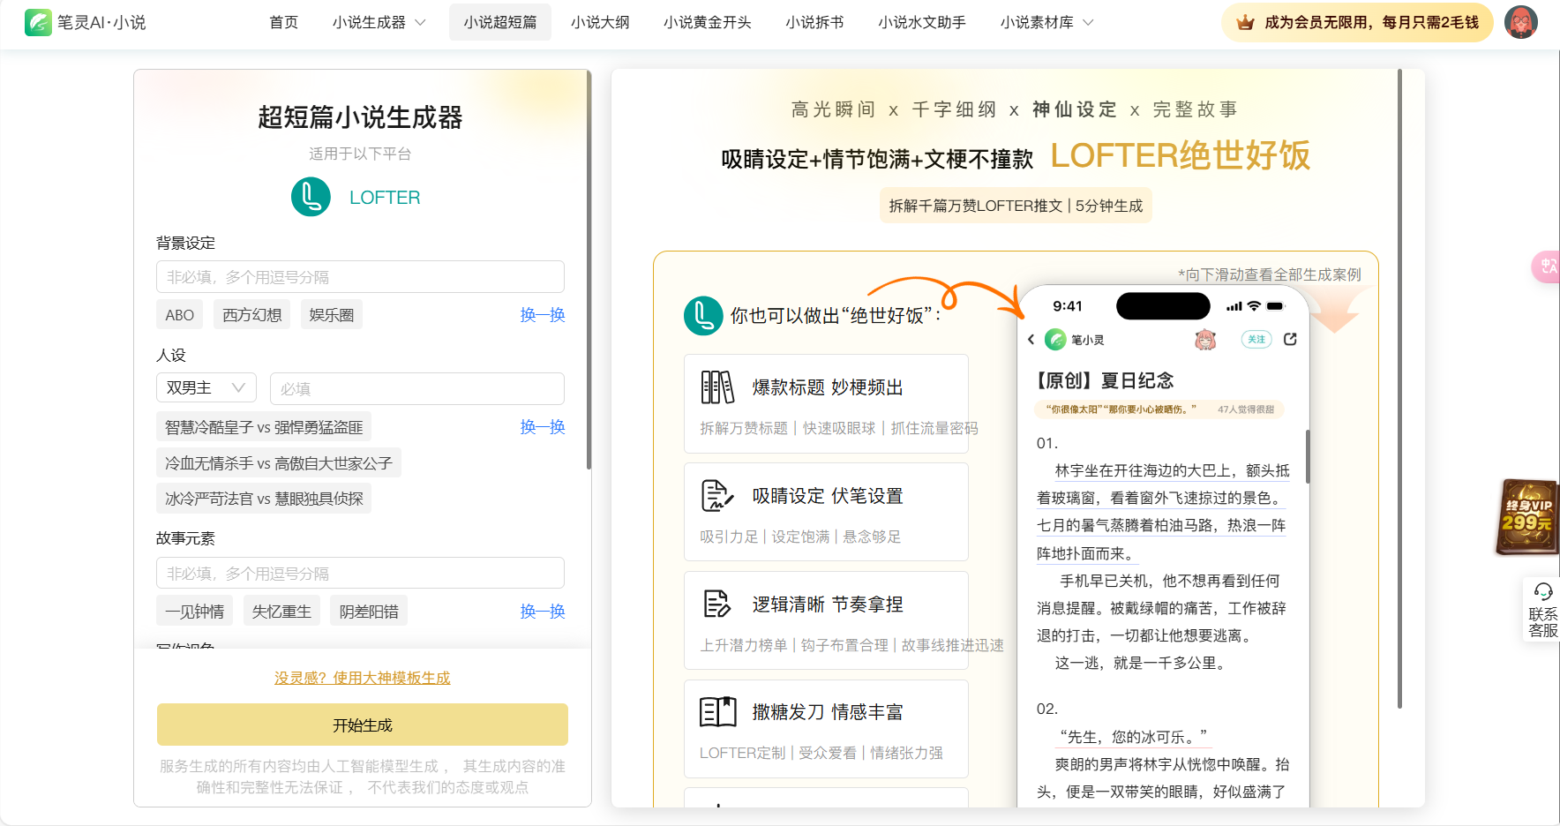
Task: Select the ABO background tag
Action: [x=180, y=315]
